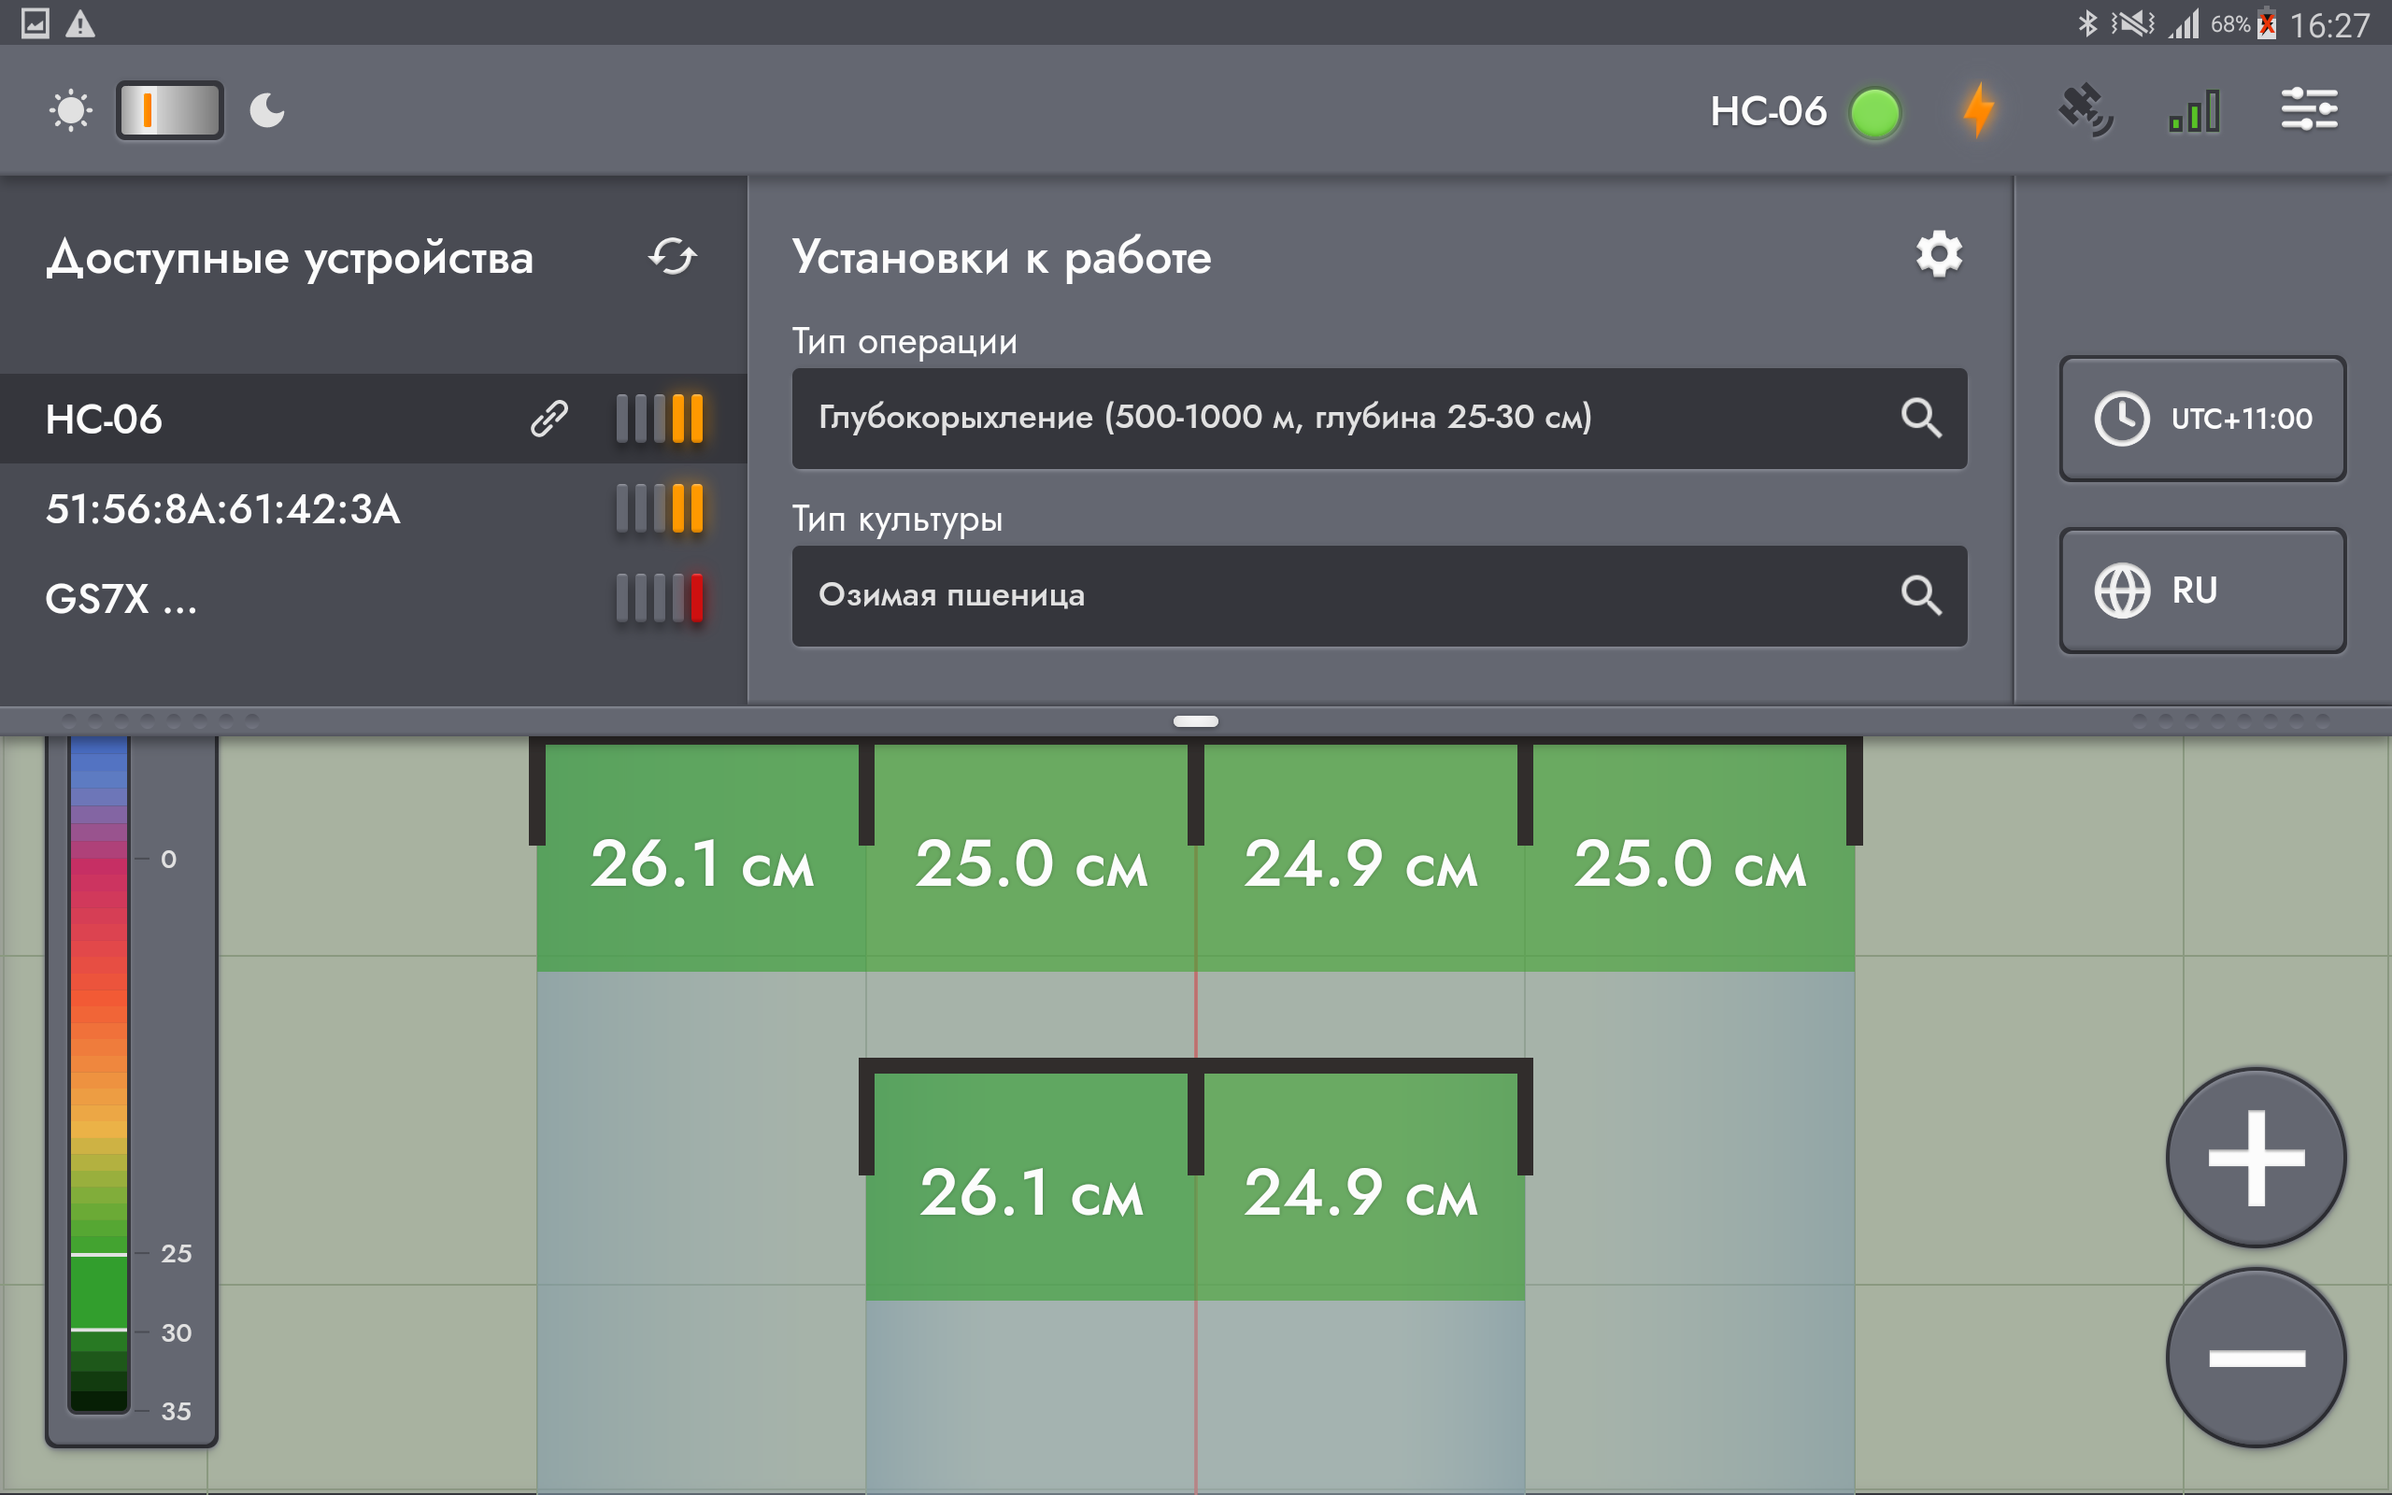The height and width of the screenshot is (1495, 2392).
Task: Zoom out with the minus button
Action: click(2256, 1358)
